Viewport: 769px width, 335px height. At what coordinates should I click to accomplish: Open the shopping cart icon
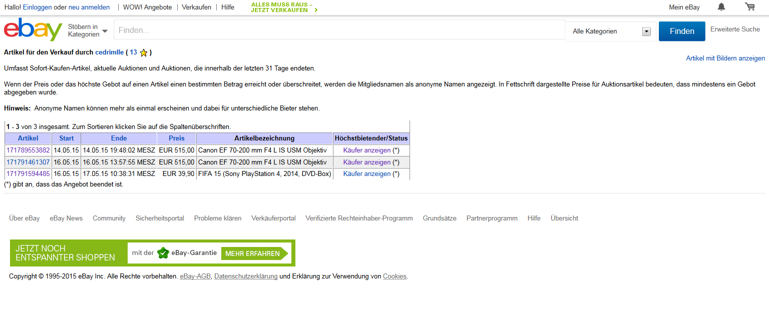749,7
